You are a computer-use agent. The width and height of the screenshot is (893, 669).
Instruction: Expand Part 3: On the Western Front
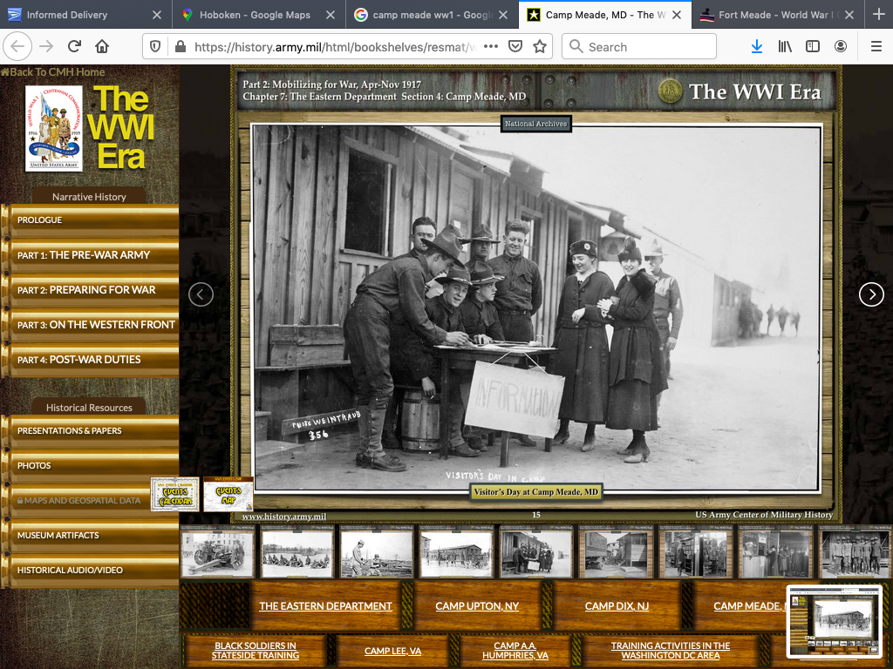pos(96,325)
